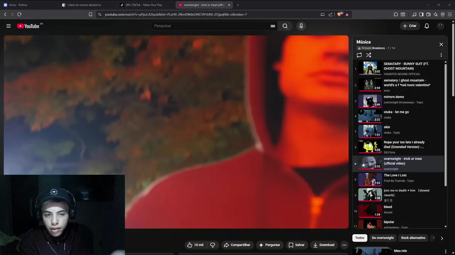
Task: Play the bipolar playlist item
Action: (x=398, y=224)
